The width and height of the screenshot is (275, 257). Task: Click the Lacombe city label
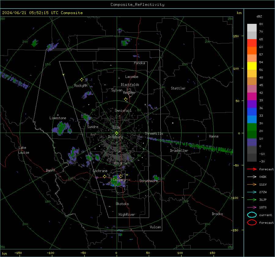coord(132,77)
